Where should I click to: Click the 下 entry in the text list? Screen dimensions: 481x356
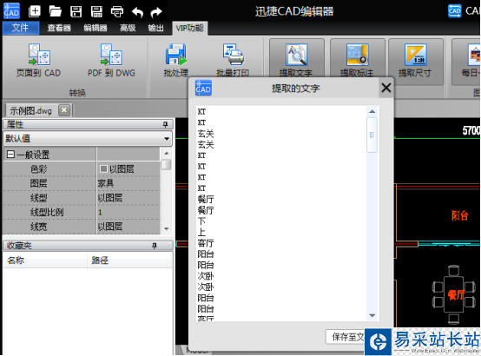[201, 221]
